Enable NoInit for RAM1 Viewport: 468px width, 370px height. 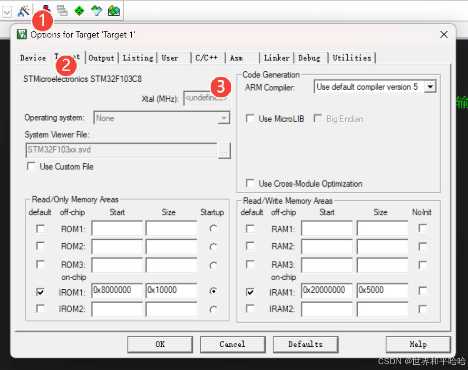click(x=423, y=228)
